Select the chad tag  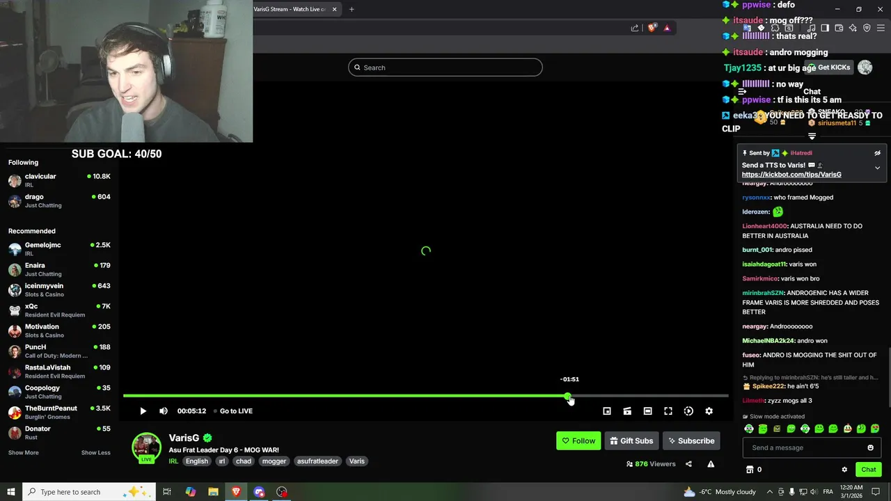(x=244, y=461)
